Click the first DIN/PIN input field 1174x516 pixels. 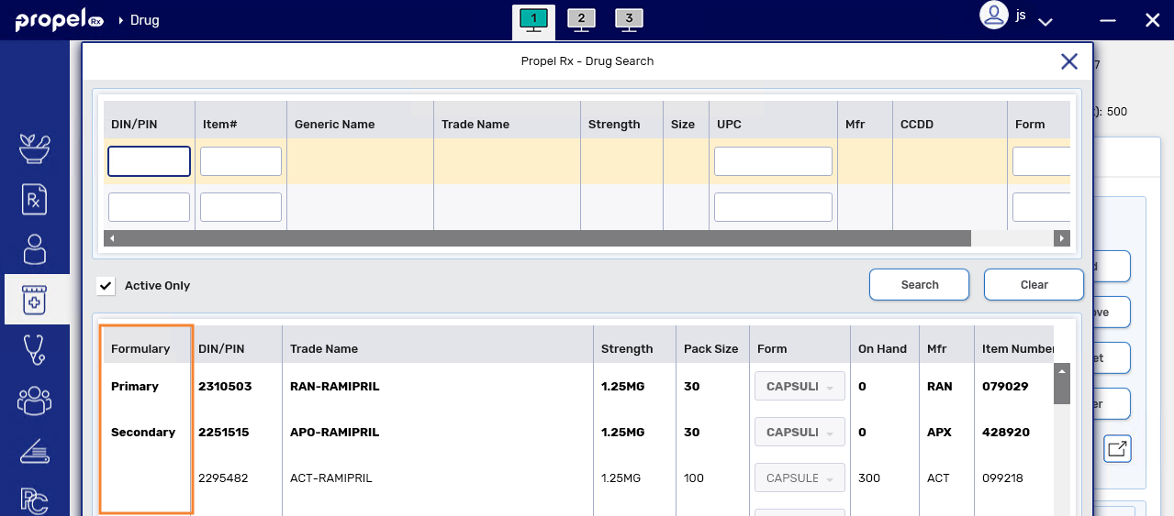pyautogui.click(x=150, y=161)
